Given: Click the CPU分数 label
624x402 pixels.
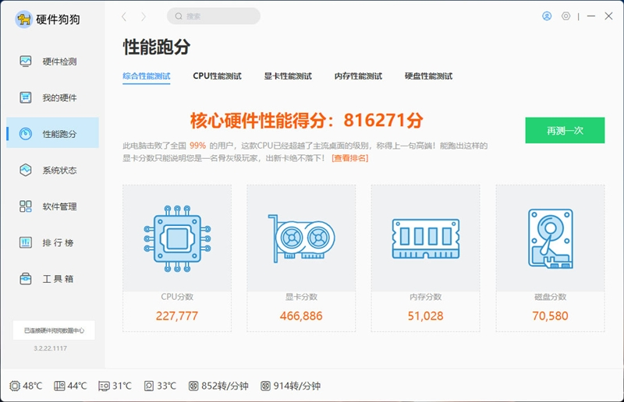Looking at the screenshot, I should [x=177, y=297].
